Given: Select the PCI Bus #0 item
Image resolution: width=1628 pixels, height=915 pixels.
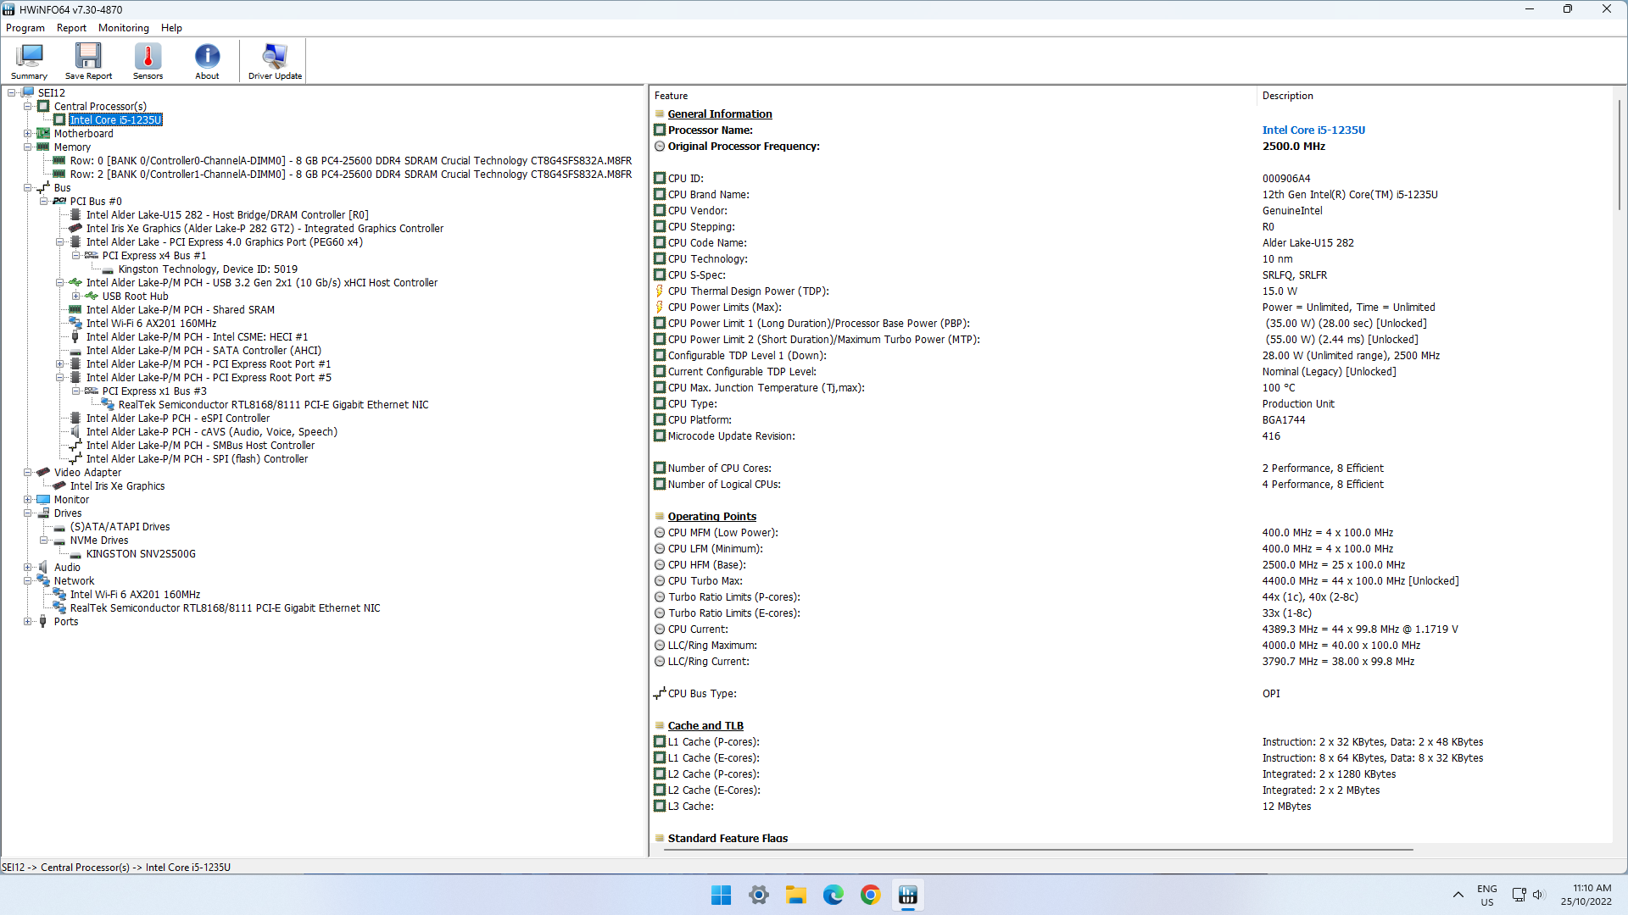Looking at the screenshot, I should point(96,202).
